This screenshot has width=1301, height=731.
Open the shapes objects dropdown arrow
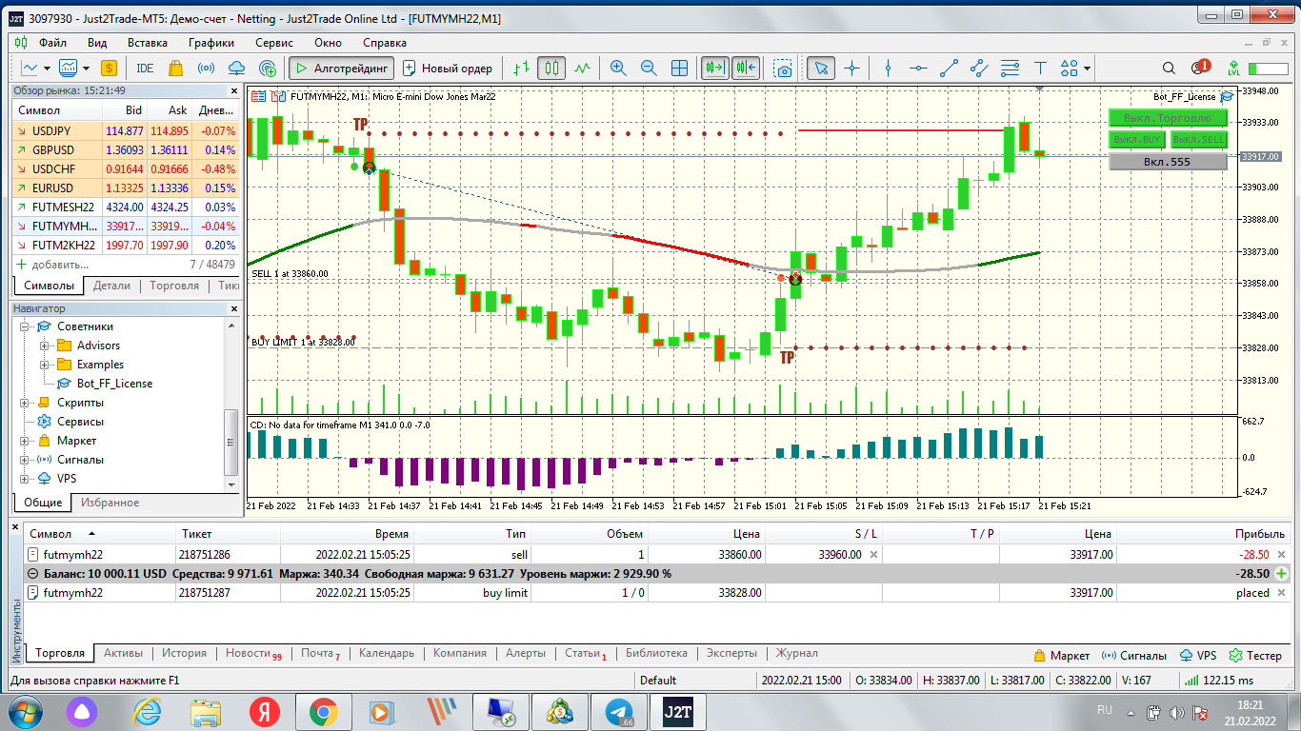click(x=1087, y=69)
